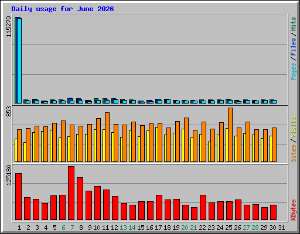Click the orange bar for day 20
Screen dimensions: 300x234
click(x=186, y=140)
